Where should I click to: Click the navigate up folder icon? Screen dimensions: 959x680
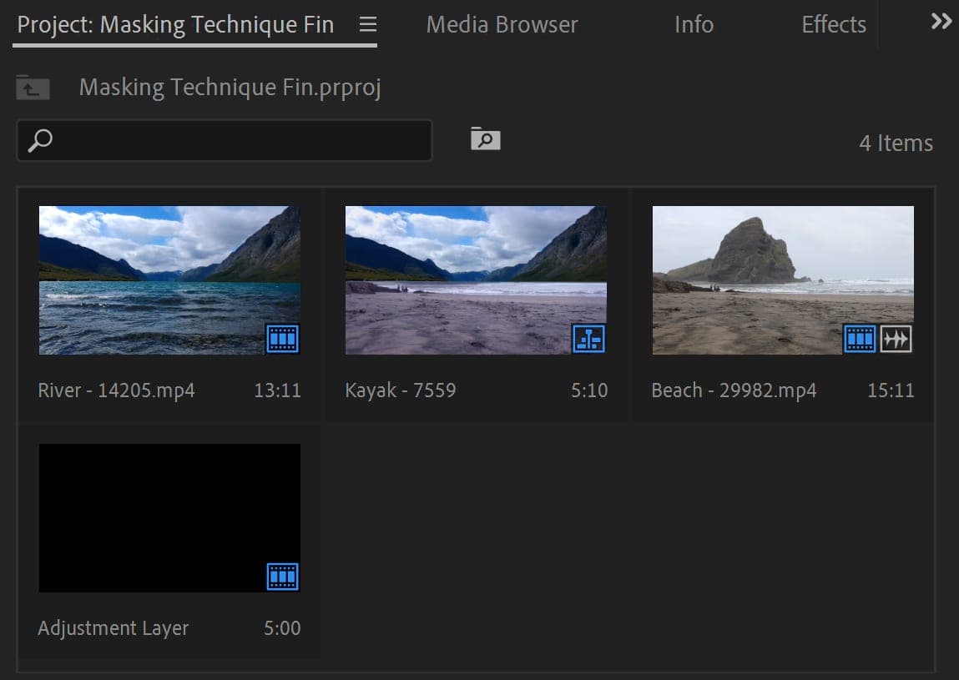click(33, 88)
